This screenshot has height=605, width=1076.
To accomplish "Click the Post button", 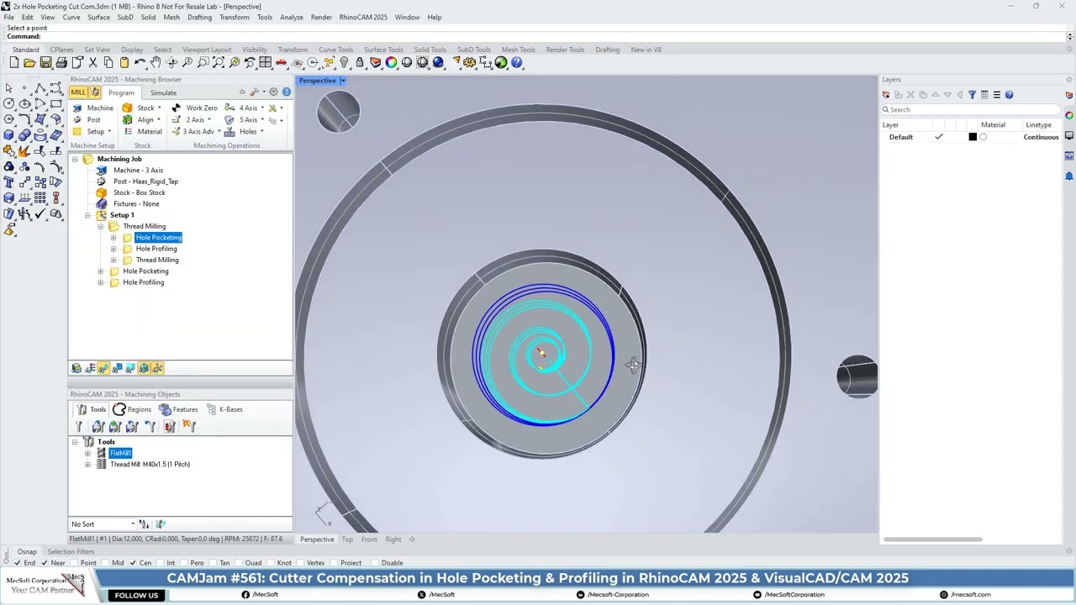I will 87,119.
